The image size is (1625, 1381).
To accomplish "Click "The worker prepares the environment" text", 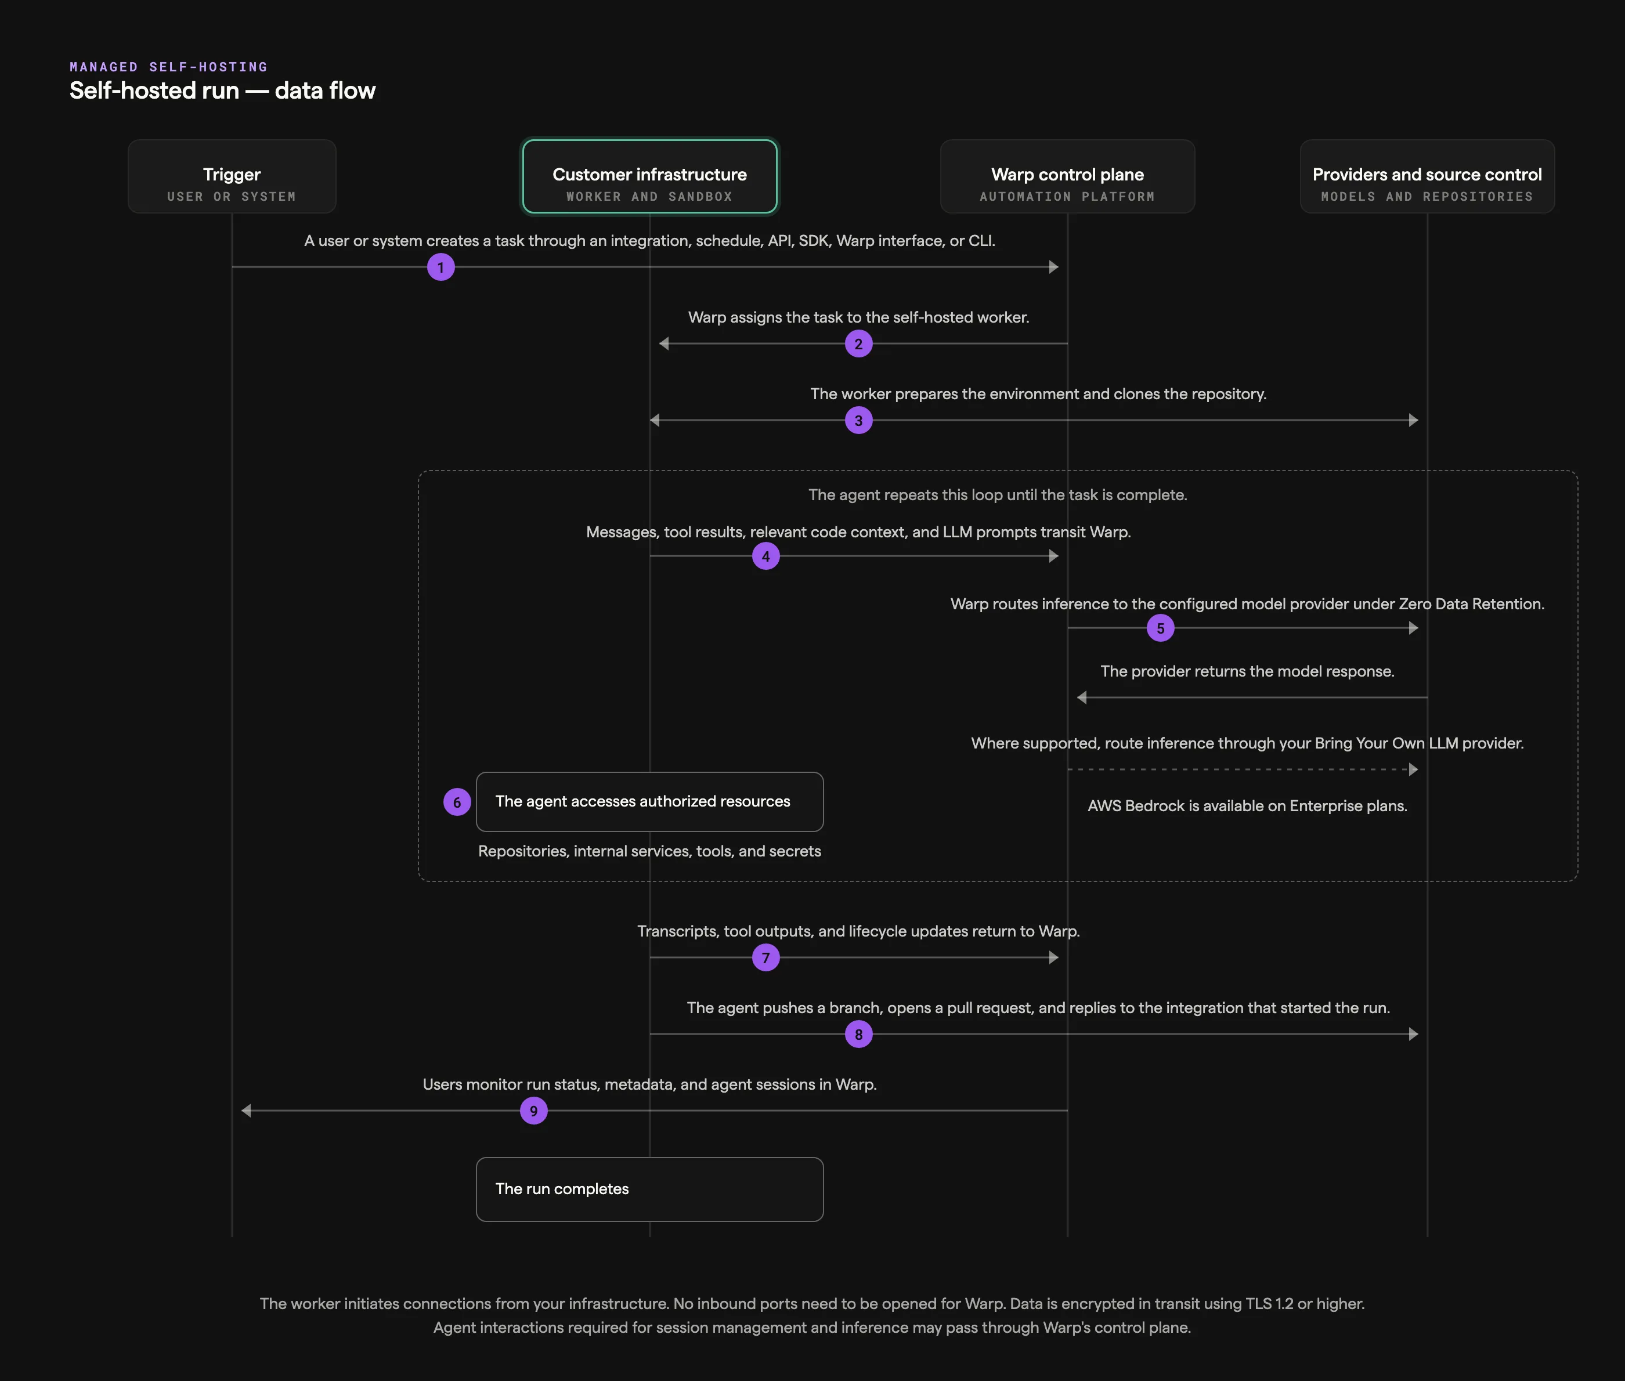I will [x=1038, y=394].
